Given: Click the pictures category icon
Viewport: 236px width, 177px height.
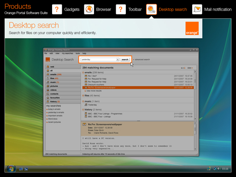Looking at the screenshot, I should tap(48, 86).
